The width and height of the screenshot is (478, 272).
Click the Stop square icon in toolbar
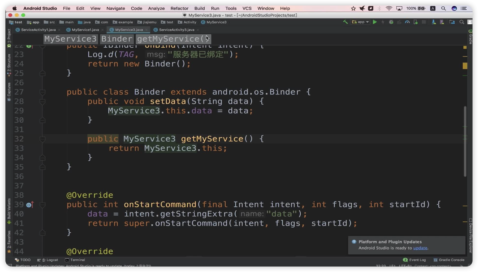(x=424, y=22)
